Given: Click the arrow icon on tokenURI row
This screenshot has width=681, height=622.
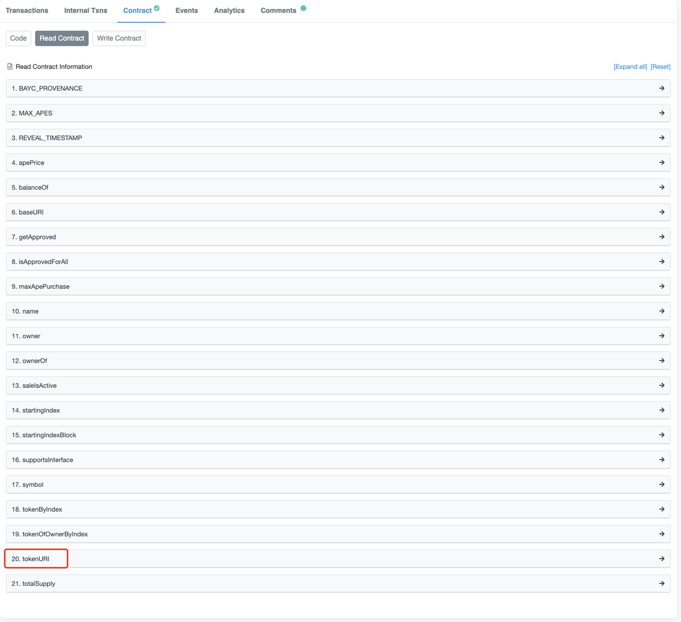Looking at the screenshot, I should (661, 559).
